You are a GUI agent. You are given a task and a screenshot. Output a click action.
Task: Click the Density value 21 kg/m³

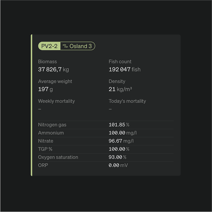point(120,89)
